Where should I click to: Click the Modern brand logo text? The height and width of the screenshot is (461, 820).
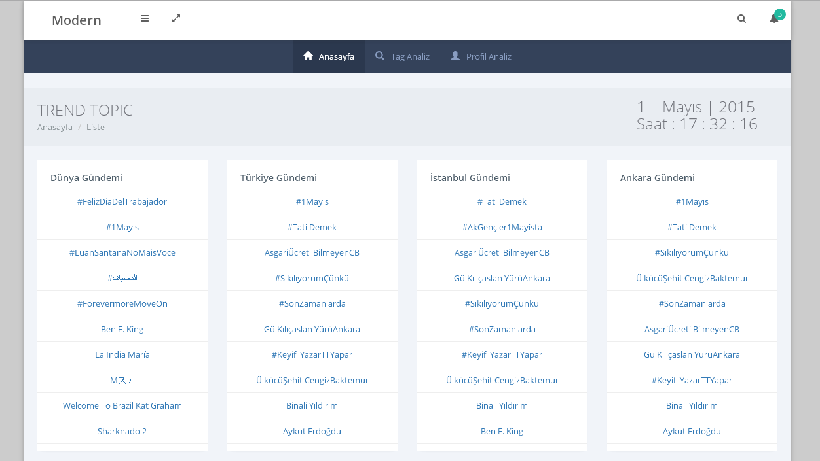pos(77,20)
